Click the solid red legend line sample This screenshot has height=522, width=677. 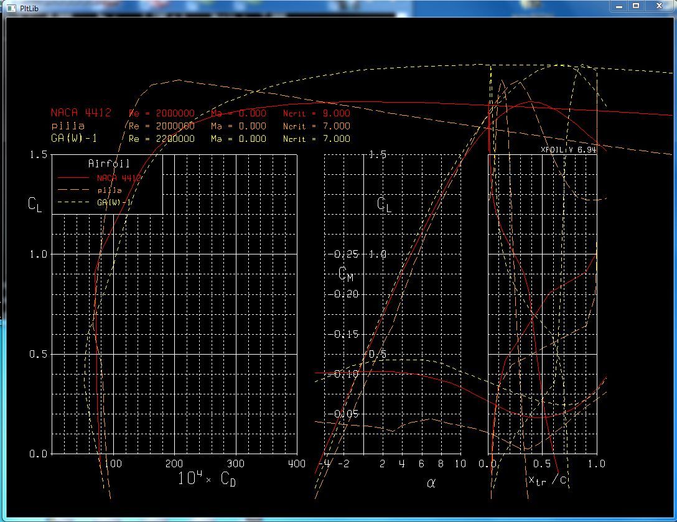point(72,178)
